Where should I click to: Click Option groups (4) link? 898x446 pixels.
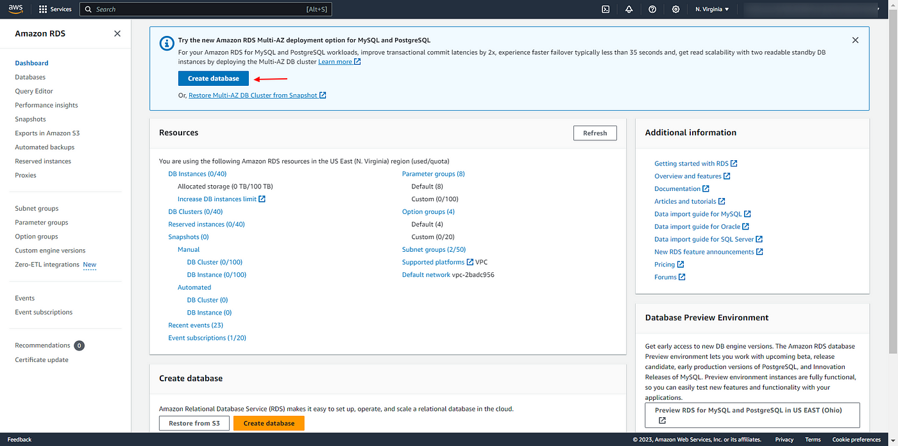[x=428, y=211]
